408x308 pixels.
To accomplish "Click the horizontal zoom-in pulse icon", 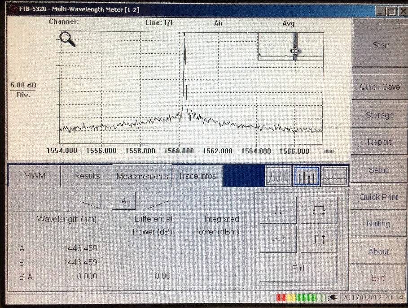I will click(278, 210).
